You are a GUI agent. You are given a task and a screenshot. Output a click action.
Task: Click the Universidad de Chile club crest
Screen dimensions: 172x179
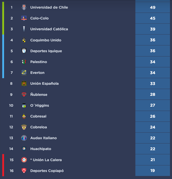tap(24, 7)
